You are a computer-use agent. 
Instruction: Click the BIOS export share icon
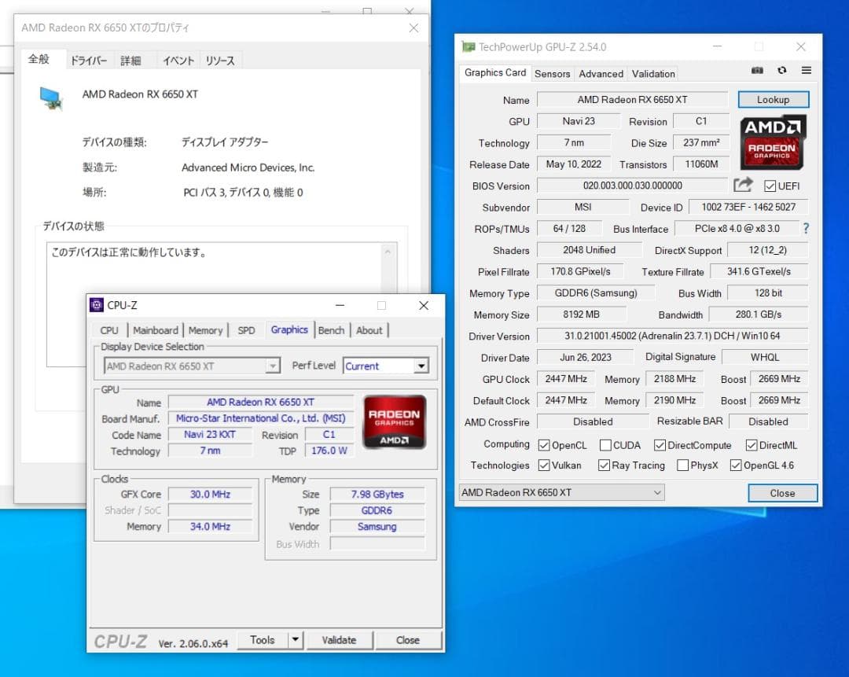743,186
